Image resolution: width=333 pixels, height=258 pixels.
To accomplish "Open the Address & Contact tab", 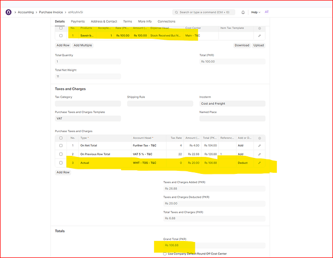I will pyautogui.click(x=104, y=21).
